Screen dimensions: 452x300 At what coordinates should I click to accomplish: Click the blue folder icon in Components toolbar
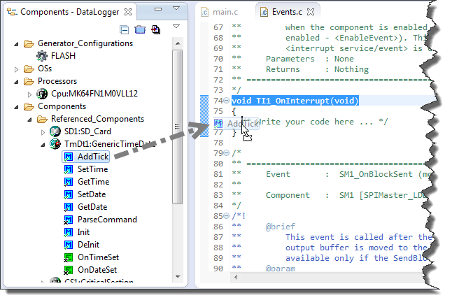[140, 29]
